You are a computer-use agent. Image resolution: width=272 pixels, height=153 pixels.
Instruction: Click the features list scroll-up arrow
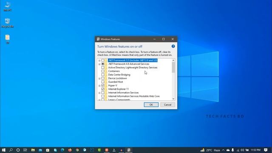(x=173, y=60)
